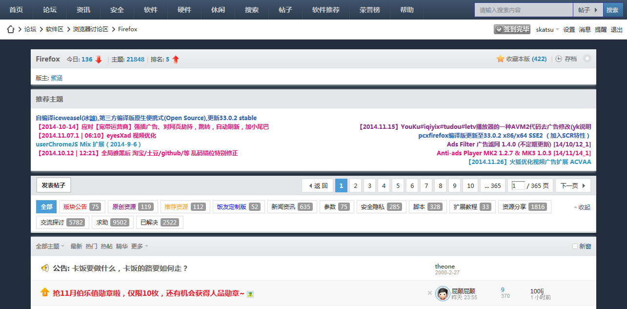The image size is (627, 309).
Task: Click the image attachment icon after 获得人品勋章~
Action: pyautogui.click(x=250, y=294)
